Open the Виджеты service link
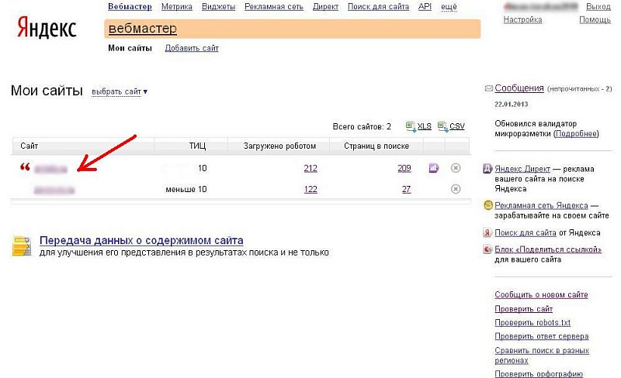 (x=218, y=7)
